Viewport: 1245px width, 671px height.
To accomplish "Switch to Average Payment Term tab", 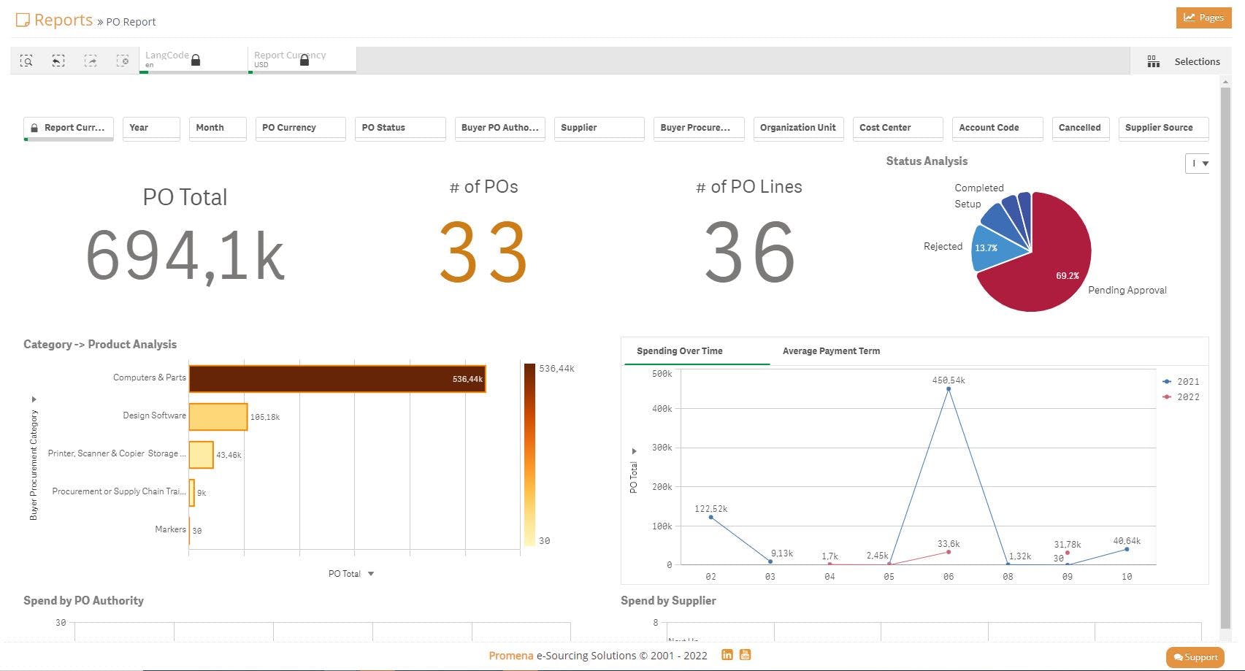I will 831,351.
